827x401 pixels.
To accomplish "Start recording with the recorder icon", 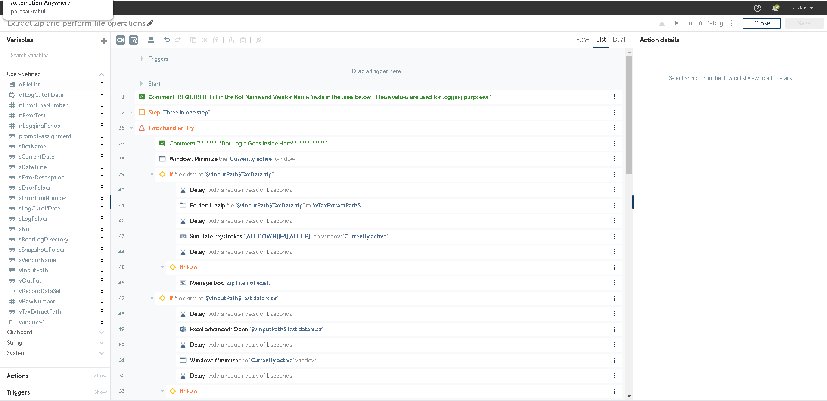I will (121, 40).
